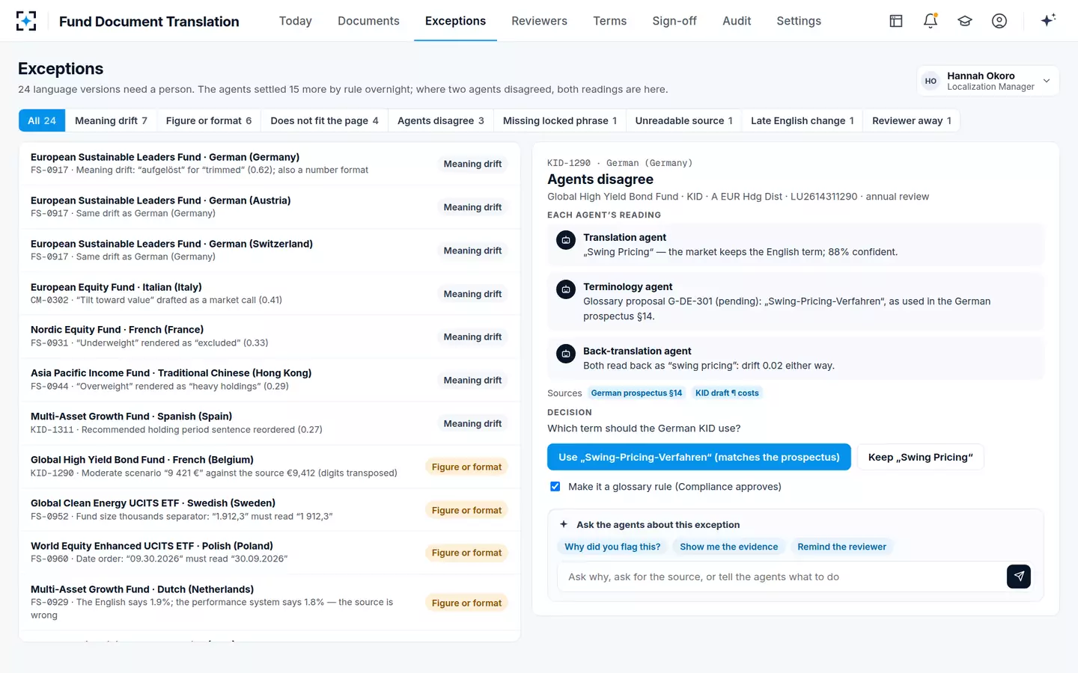1078x673 pixels.
Task: Filter by Figure or format 6
Action: [209, 120]
